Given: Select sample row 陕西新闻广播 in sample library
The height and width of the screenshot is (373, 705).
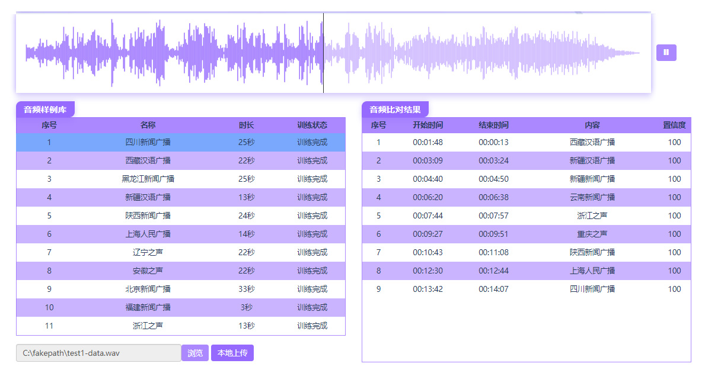Looking at the screenshot, I should point(181,216).
